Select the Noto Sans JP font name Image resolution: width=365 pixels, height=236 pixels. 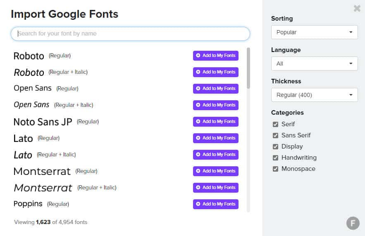pos(43,122)
